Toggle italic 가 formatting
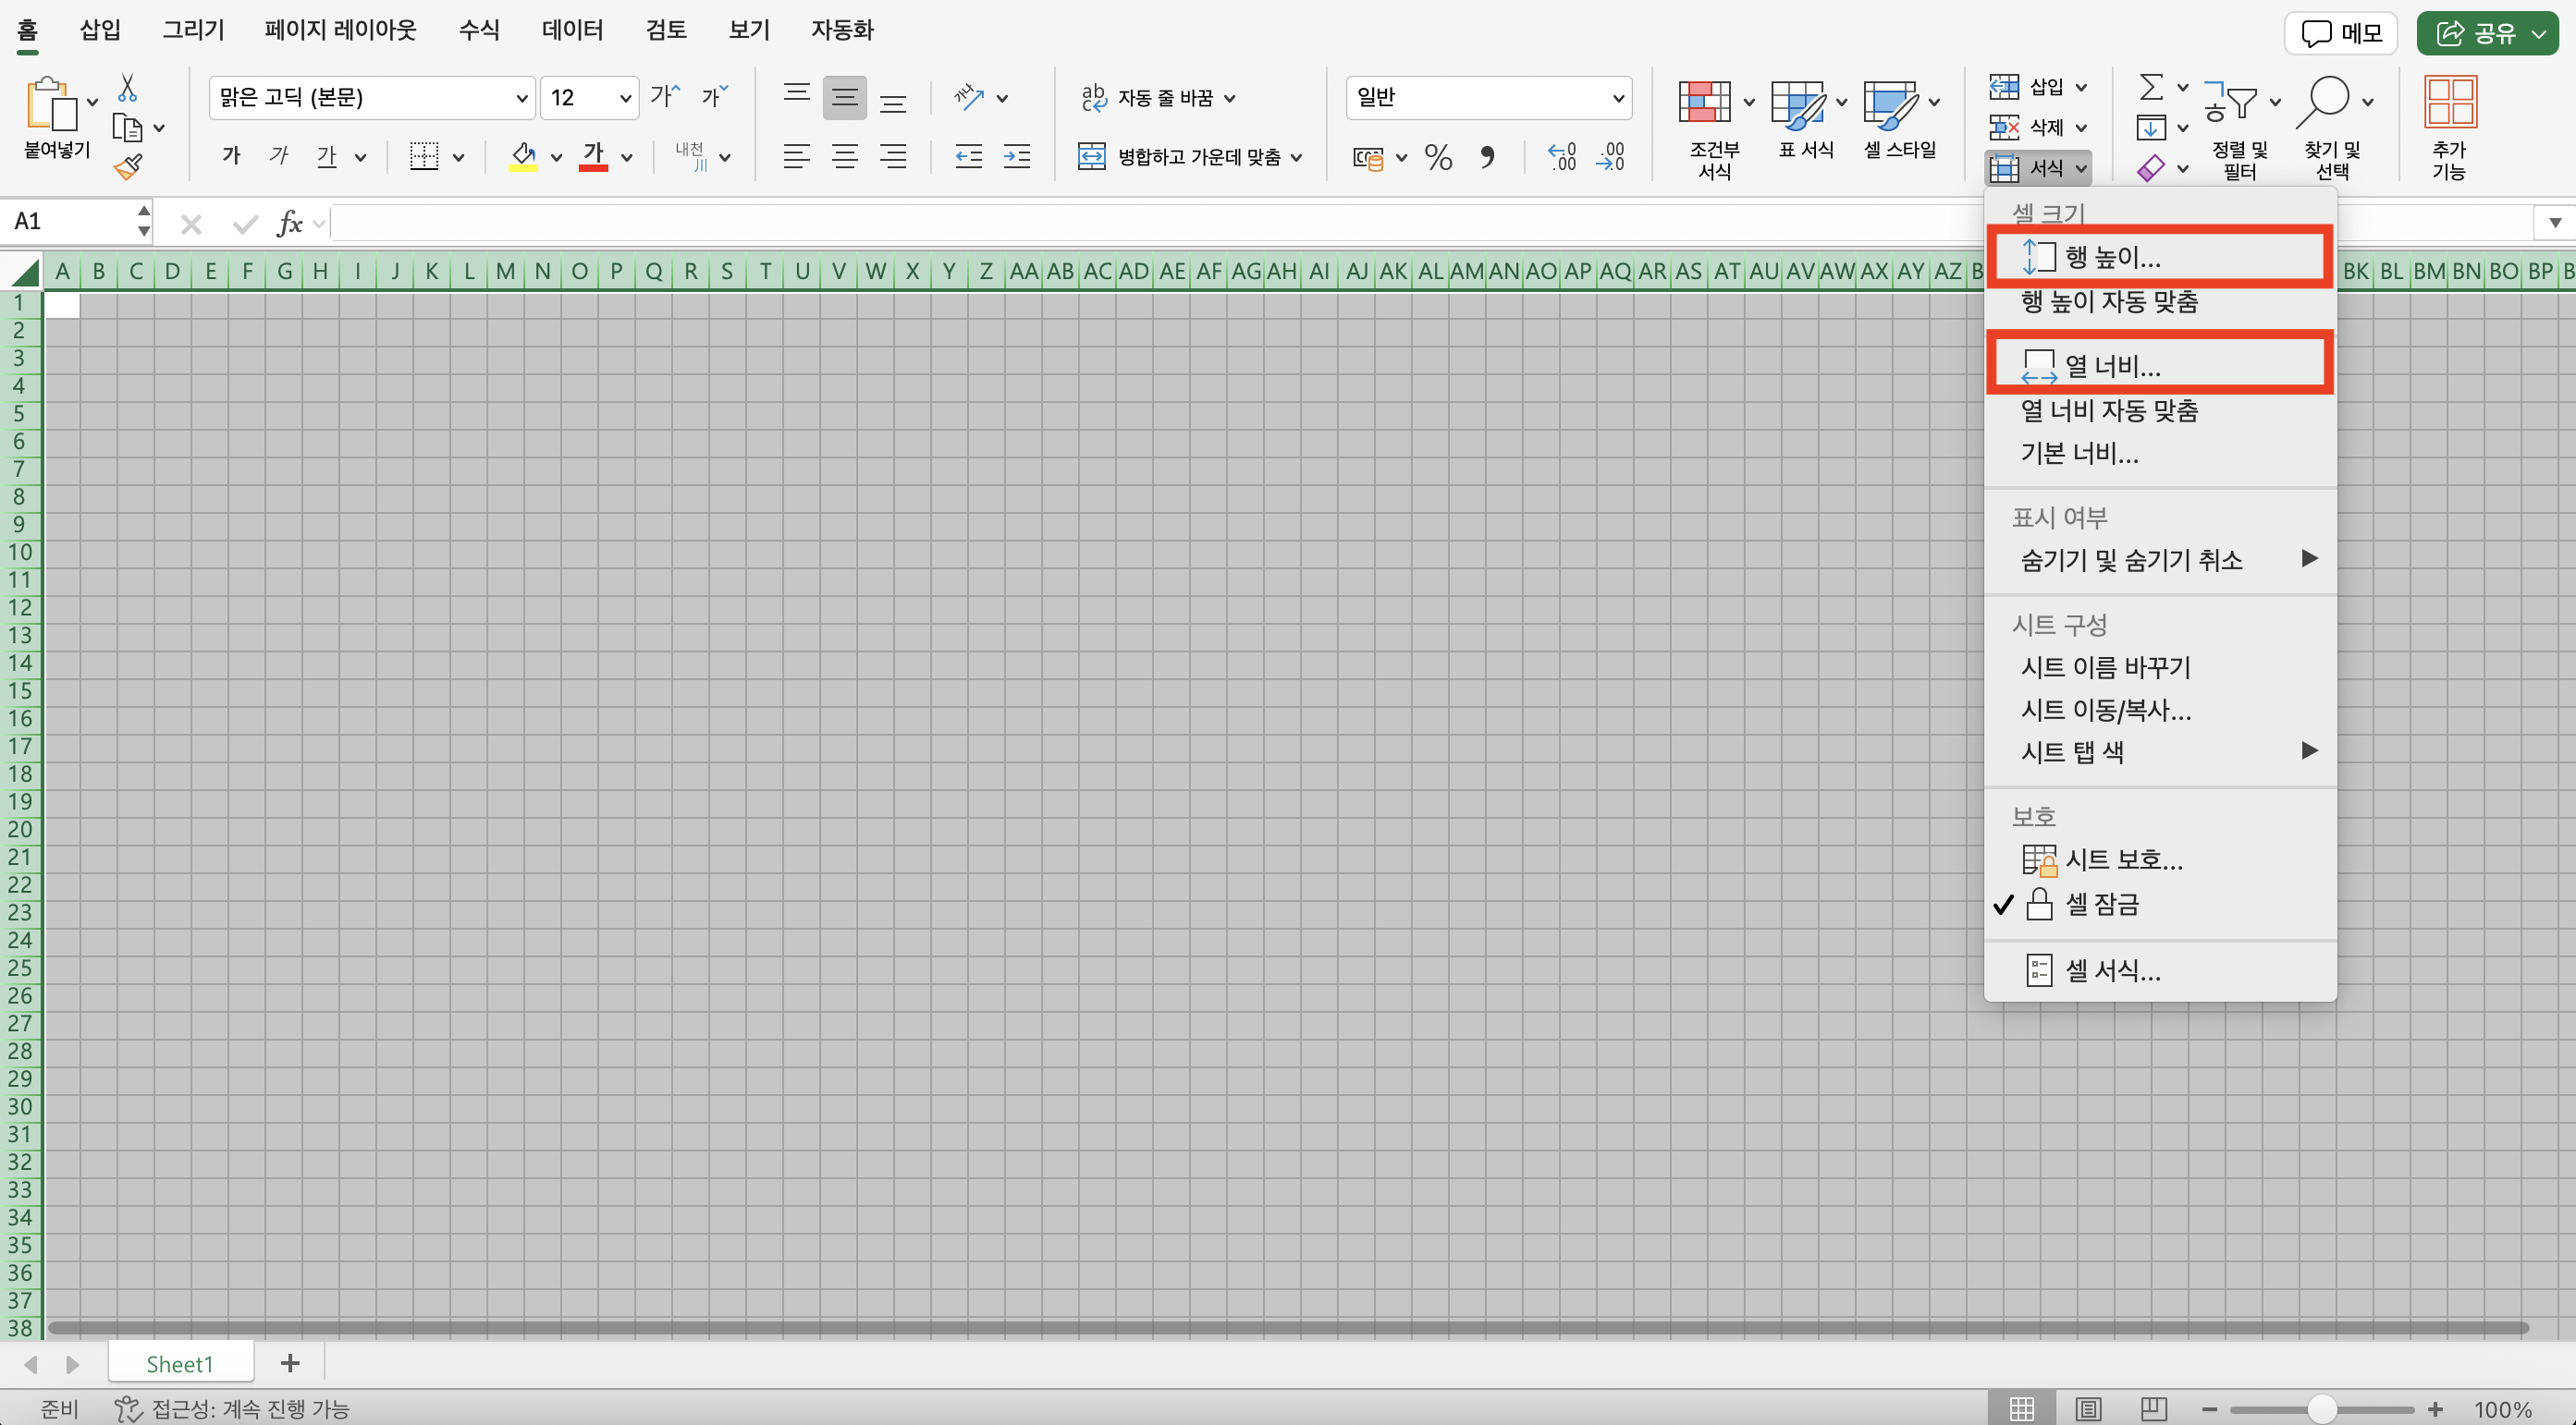The width and height of the screenshot is (2576, 1425). (279, 156)
